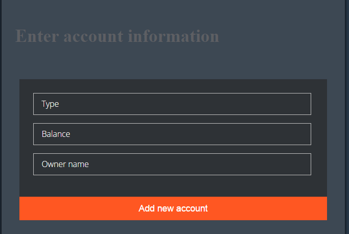Click the 'Balance' placeholder text
349x234 pixels.
coord(56,134)
